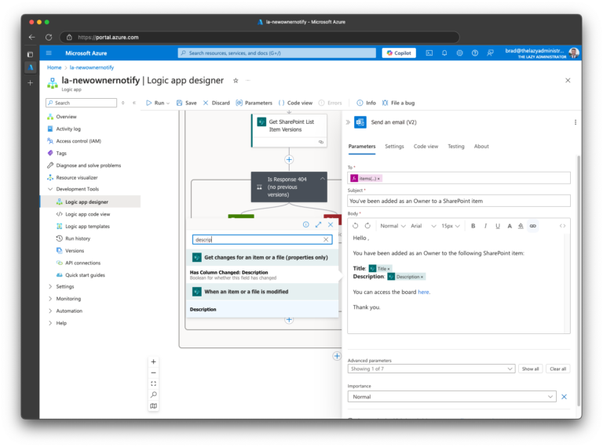Expand the dynamic content popup to full screen
The image size is (603, 447).
(318, 225)
